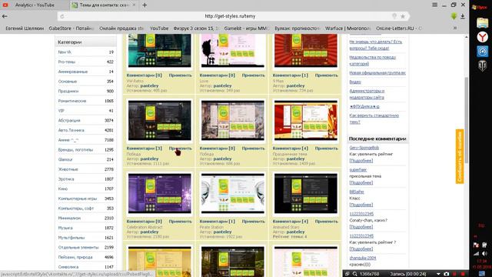This screenshot has height=277, width=492.
Task: Open the red 9 Мая theme thumbnail
Action: click(306, 51)
